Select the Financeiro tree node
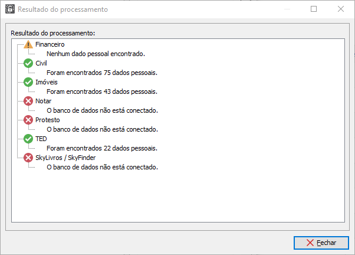 click(x=50, y=44)
